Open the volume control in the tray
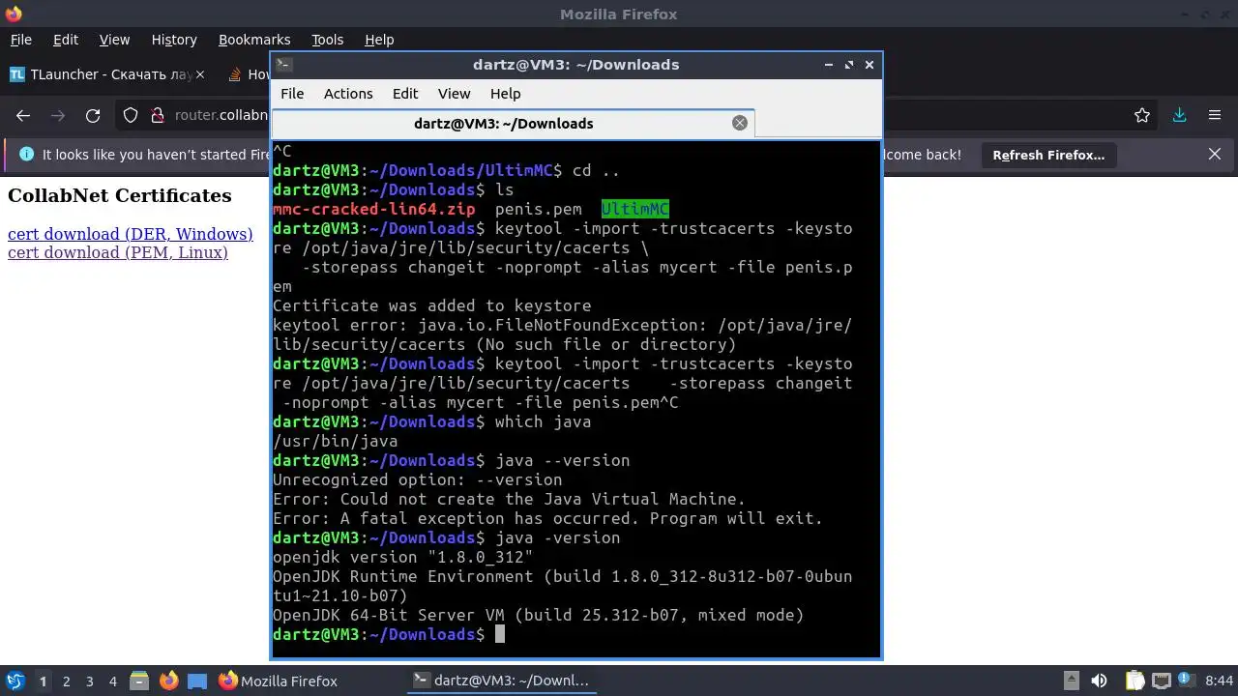 [1099, 681]
